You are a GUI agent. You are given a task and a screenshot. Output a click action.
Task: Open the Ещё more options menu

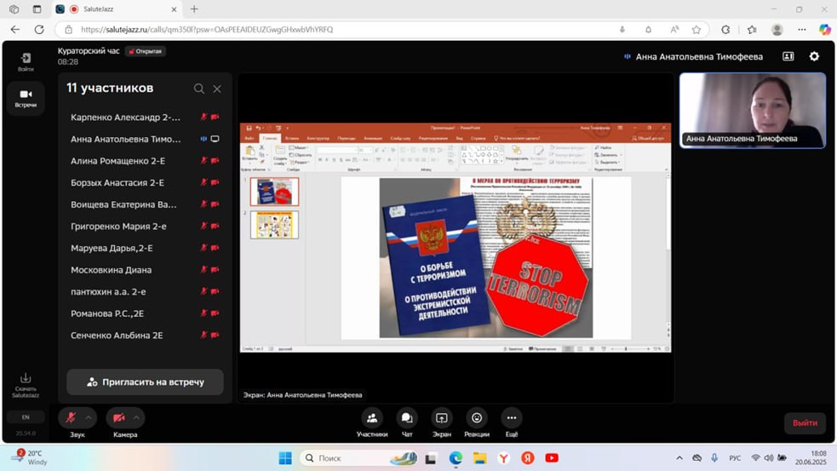511,418
